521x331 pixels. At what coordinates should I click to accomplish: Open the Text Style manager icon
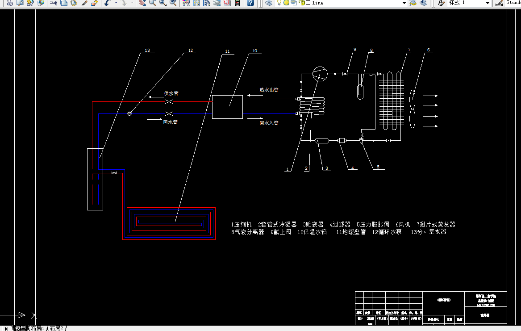click(x=441, y=3)
